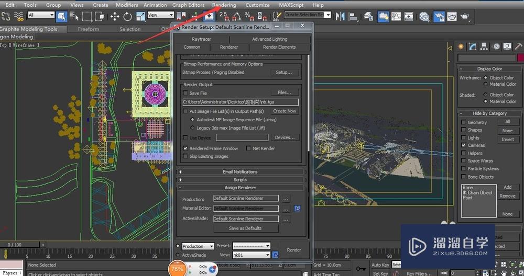Switch to the Renderer tab
The image size is (524, 276).
[x=229, y=47]
